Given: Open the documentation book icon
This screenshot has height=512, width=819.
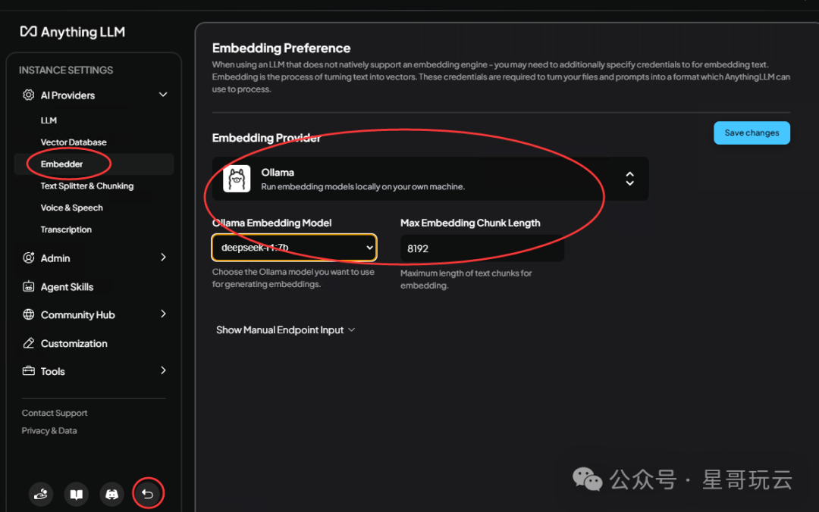Looking at the screenshot, I should click(x=77, y=494).
